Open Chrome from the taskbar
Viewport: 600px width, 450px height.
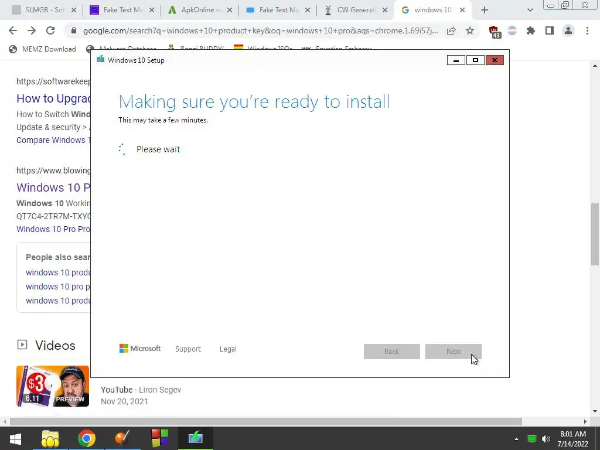tap(87, 438)
